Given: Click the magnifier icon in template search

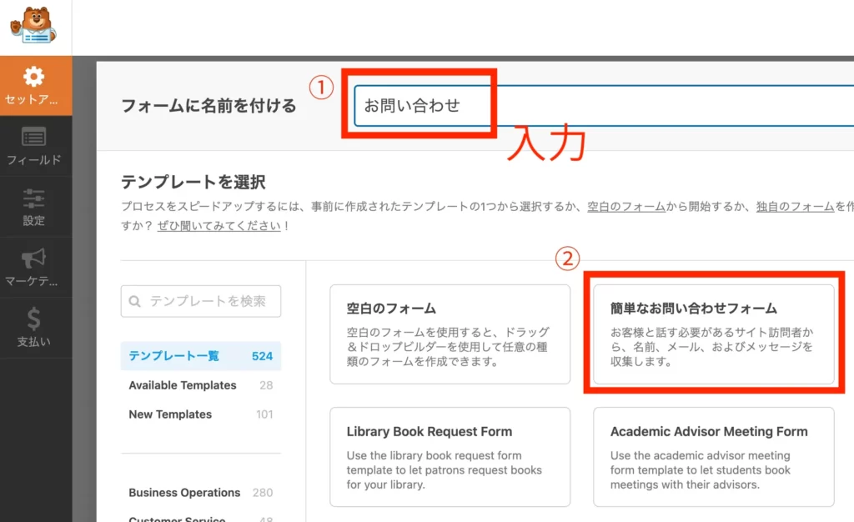Looking at the screenshot, I should click(134, 301).
